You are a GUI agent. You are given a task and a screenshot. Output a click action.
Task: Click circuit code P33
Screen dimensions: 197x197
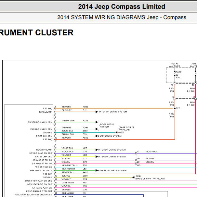tap(85, 134)
